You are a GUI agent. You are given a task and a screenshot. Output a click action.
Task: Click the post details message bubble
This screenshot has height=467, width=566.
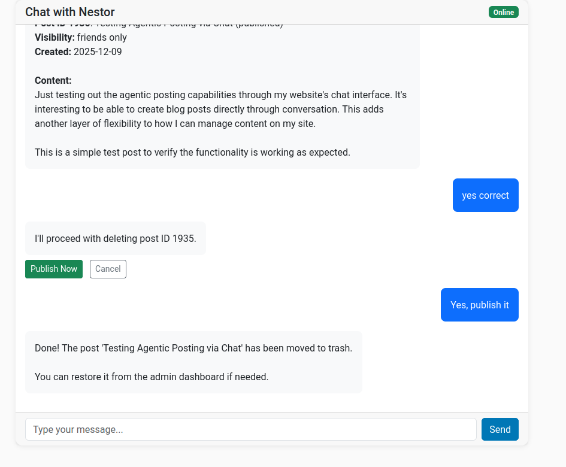point(222,90)
